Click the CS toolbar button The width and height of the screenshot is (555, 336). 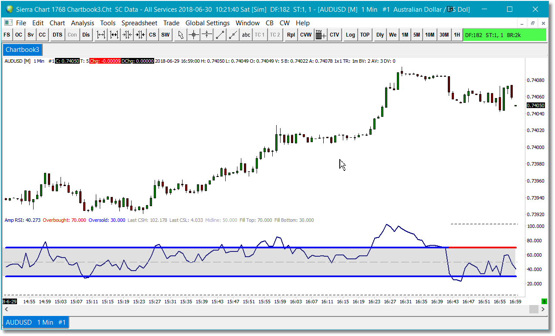tap(152, 35)
